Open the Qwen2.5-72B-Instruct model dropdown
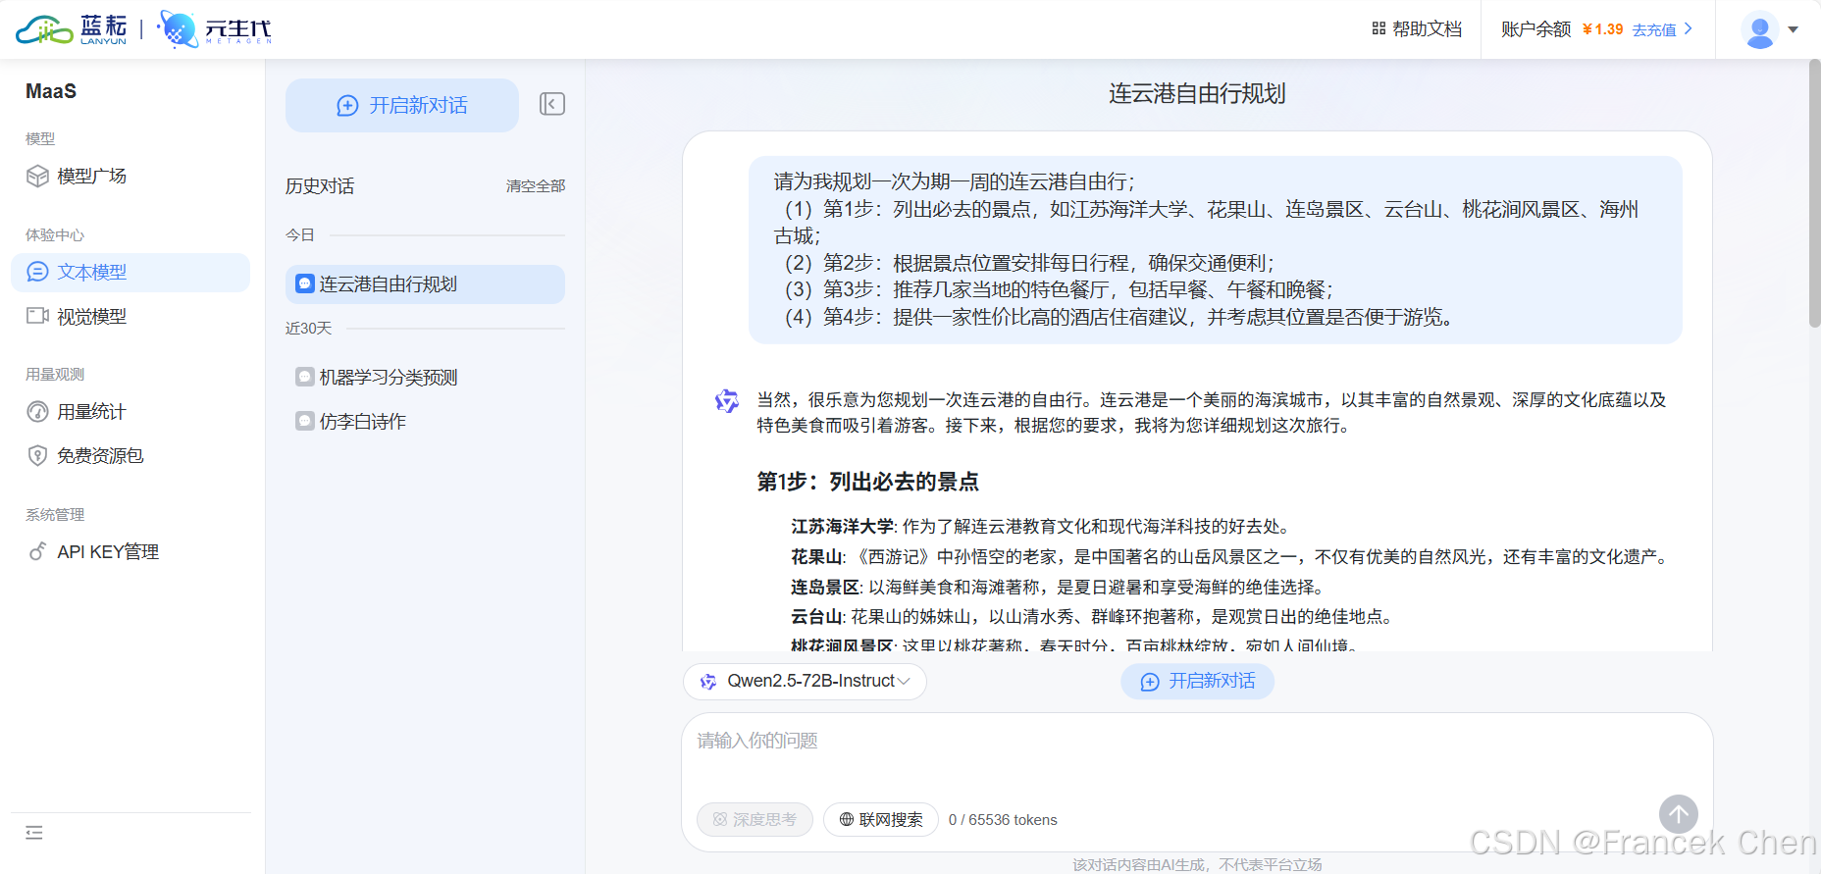Image resolution: width=1821 pixels, height=874 pixels. pos(805,681)
